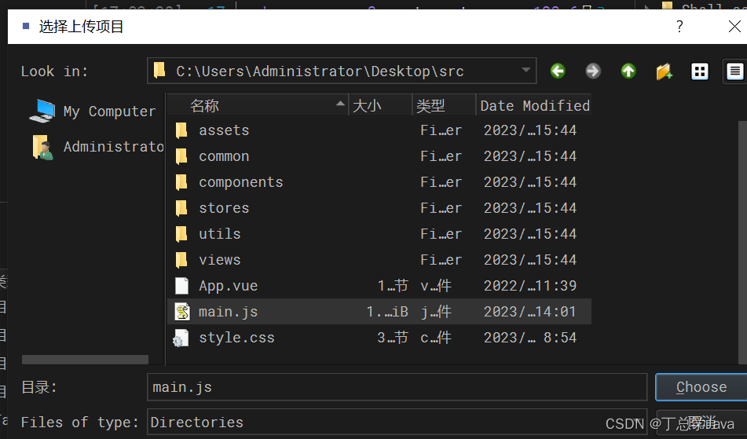The height and width of the screenshot is (439, 747).
Task: Click the views folder icon
Action: (x=181, y=260)
